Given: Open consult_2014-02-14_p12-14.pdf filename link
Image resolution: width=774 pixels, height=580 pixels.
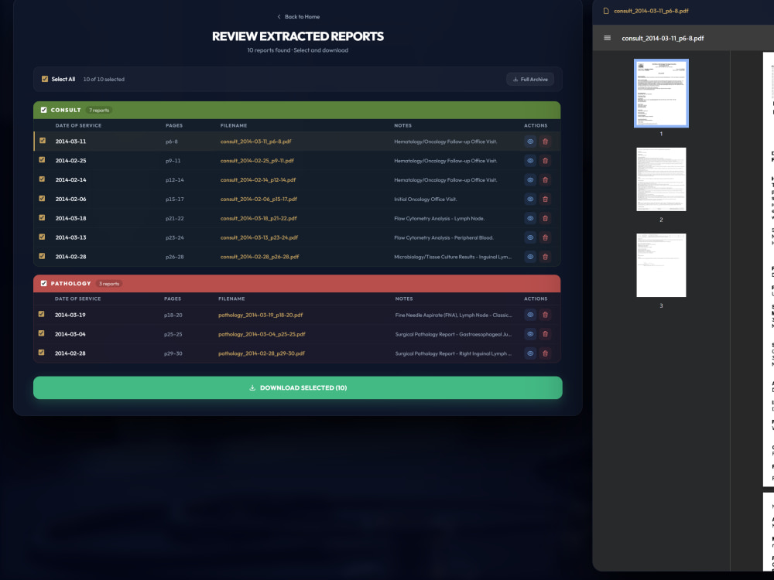Looking at the screenshot, I should 259,180.
